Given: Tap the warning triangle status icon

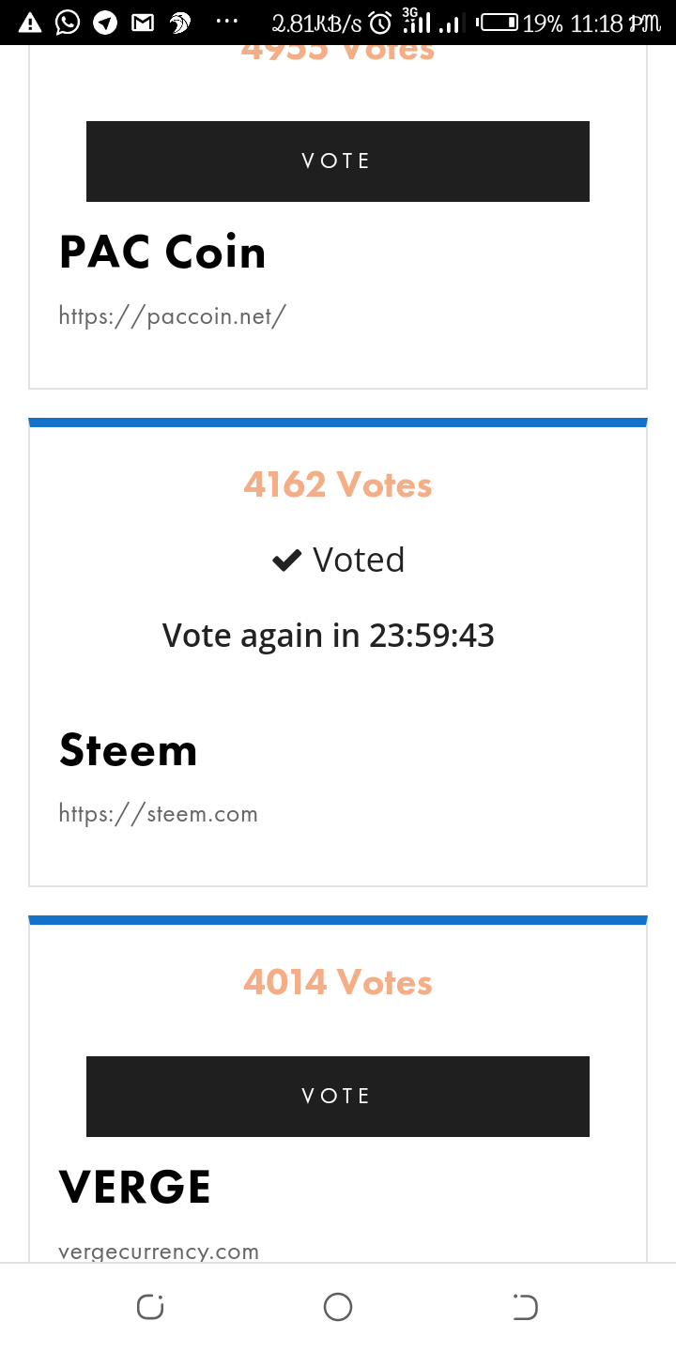Looking at the screenshot, I should (x=30, y=22).
